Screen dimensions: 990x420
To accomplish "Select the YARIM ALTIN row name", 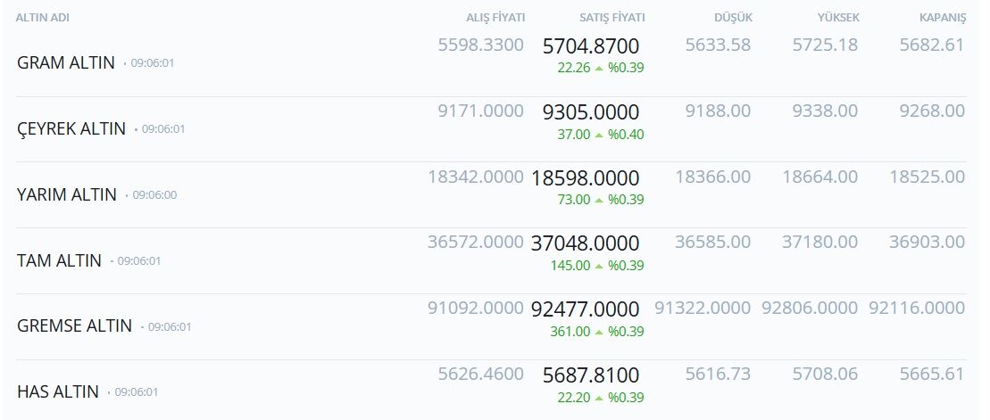I will tap(67, 194).
